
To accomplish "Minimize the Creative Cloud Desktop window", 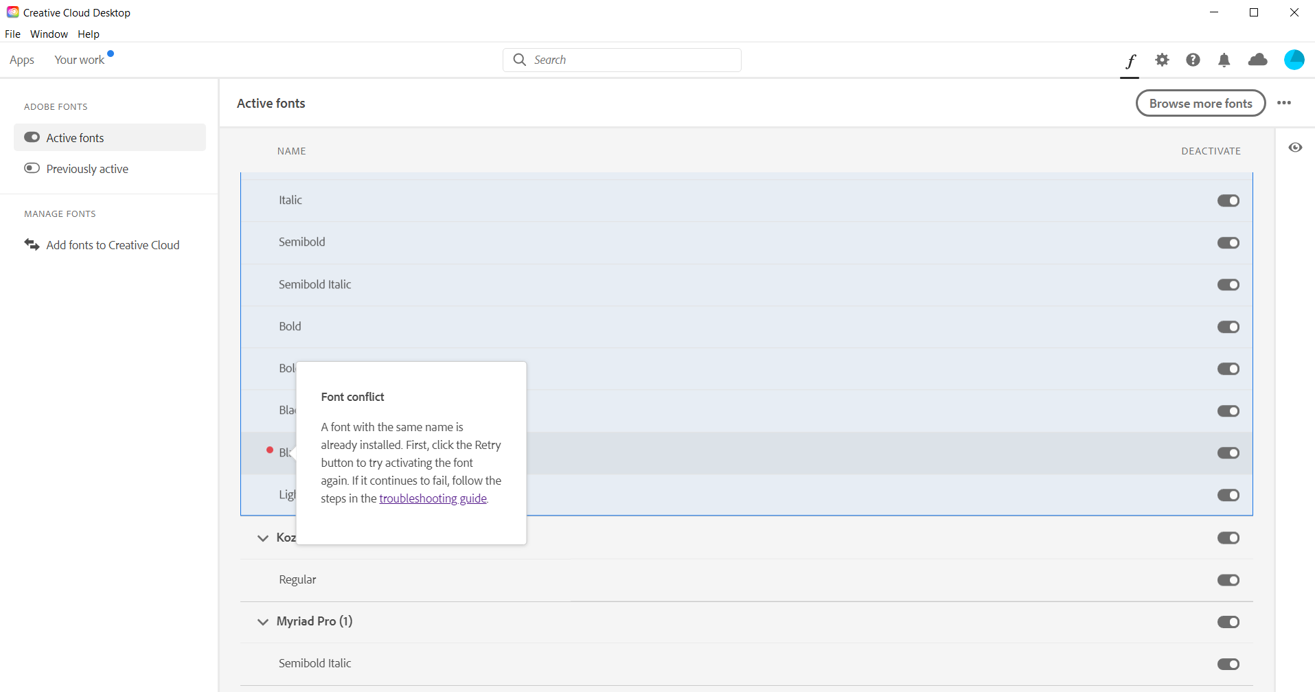I will click(1214, 12).
